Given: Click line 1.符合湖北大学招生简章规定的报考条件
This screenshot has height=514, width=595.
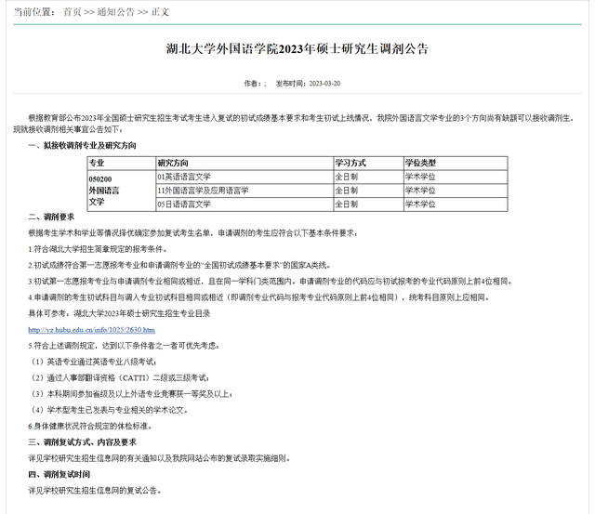Looking at the screenshot, I should 97,249.
